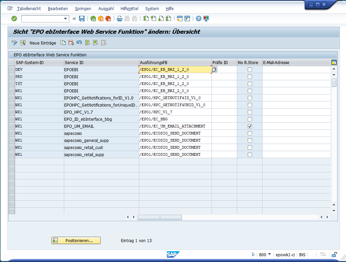The image size is (346, 262).
Task: Click the lock icon in the status bar
Action: click(334, 255)
